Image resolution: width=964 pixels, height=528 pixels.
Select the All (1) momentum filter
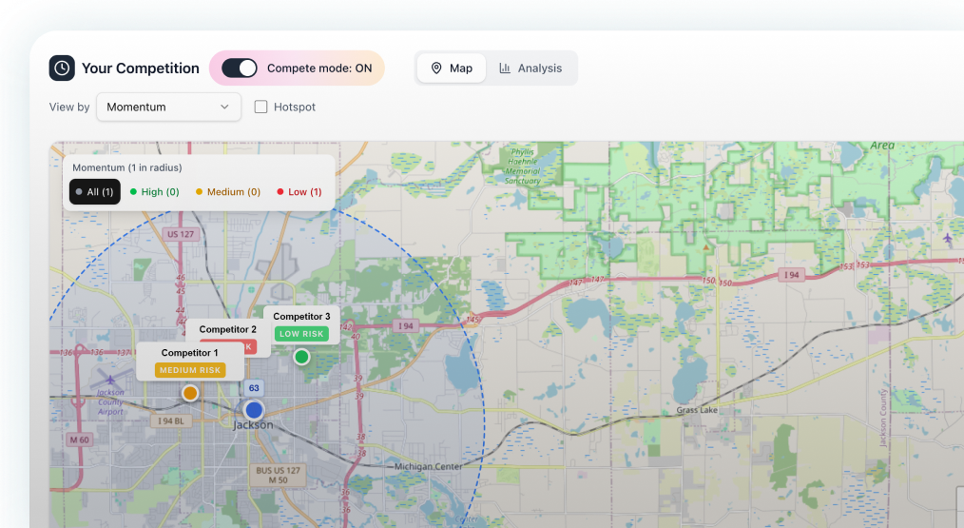click(95, 192)
